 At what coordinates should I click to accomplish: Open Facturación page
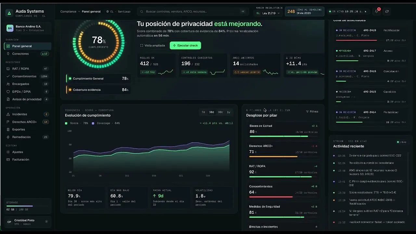(x=28, y=160)
